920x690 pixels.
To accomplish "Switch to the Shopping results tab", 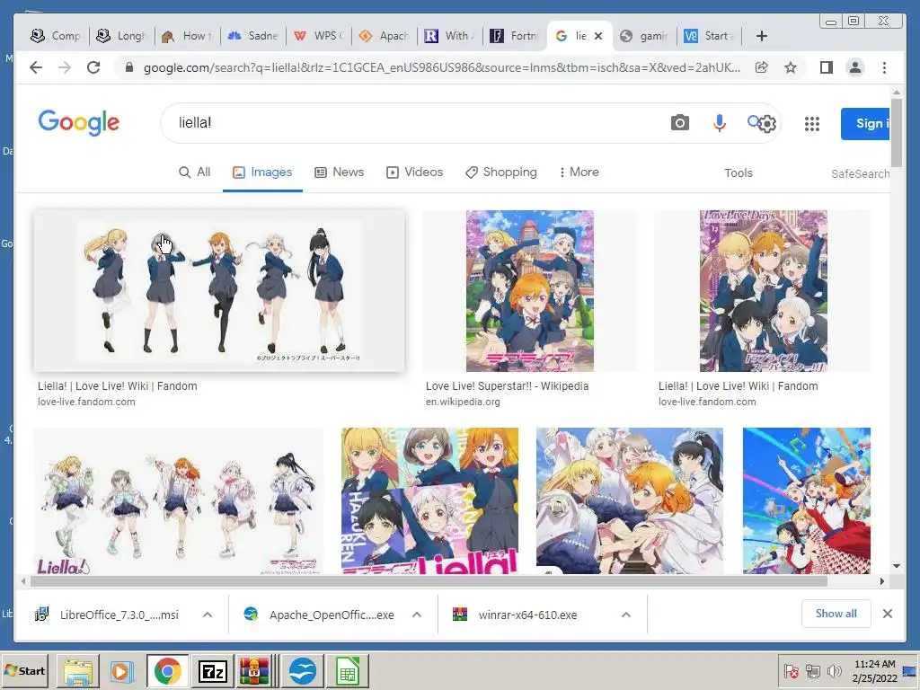I will (x=501, y=172).
